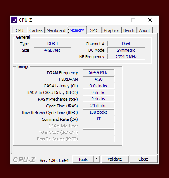Screen dimensions: 169x178
Task: Show the About tab
Action: pyautogui.click(x=145, y=30)
